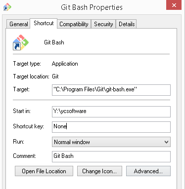Click the Target location Git text
The image size is (185, 189).
(x=55, y=76)
